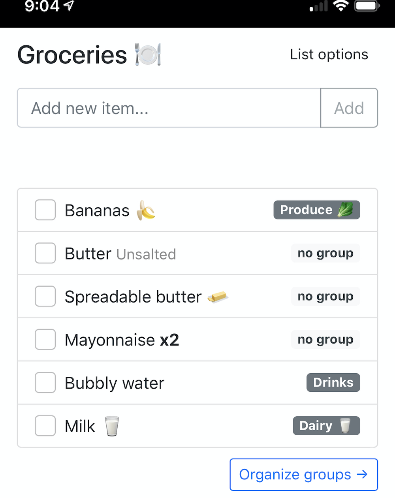395x498 pixels.
Task: Tap the banana emoji beside Bananas
Action: pyautogui.click(x=146, y=210)
